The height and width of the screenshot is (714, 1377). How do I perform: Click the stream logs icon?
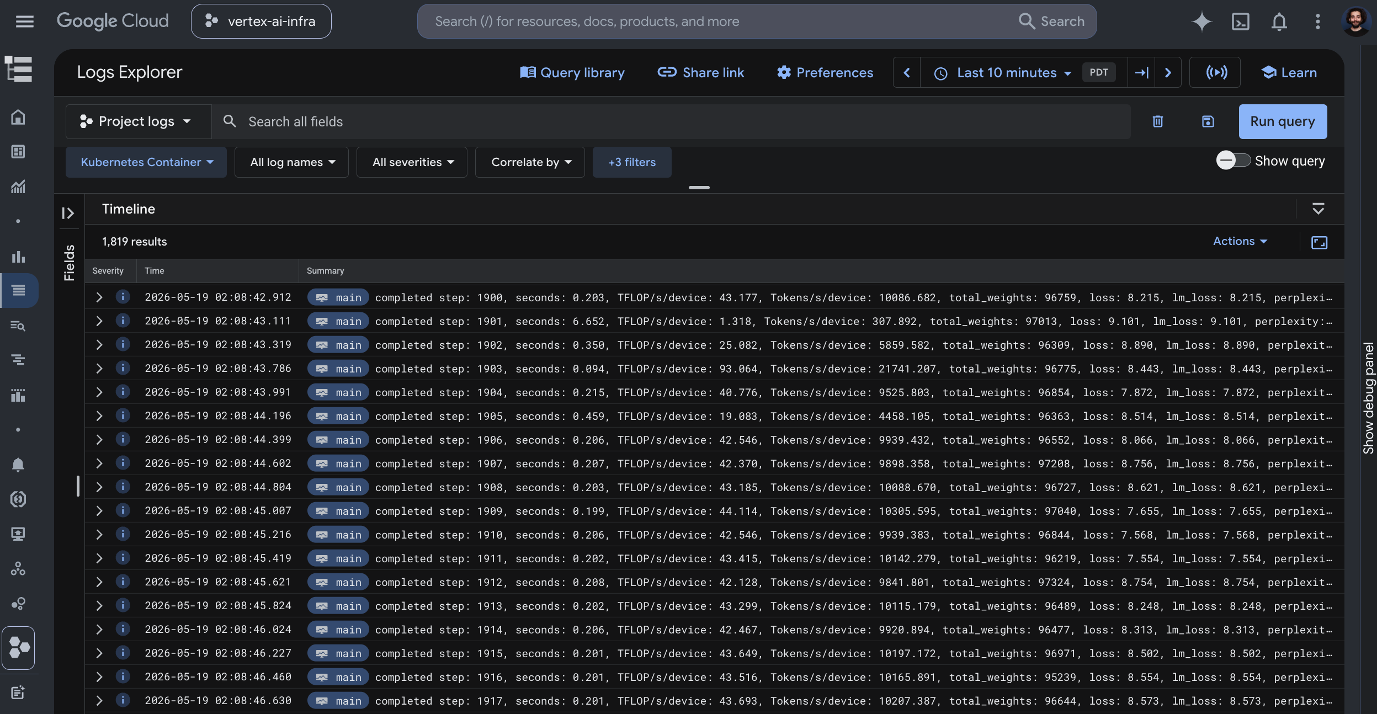1216,72
